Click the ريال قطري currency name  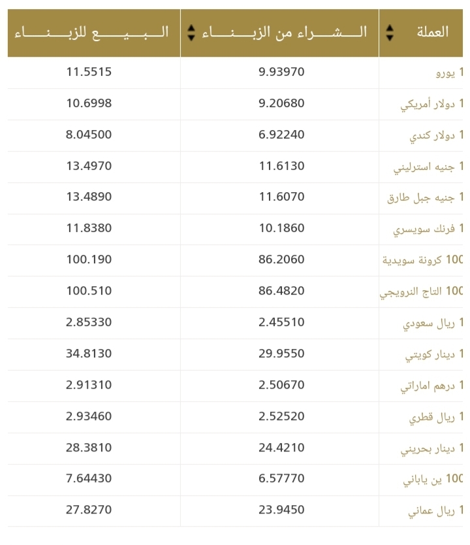(435, 417)
